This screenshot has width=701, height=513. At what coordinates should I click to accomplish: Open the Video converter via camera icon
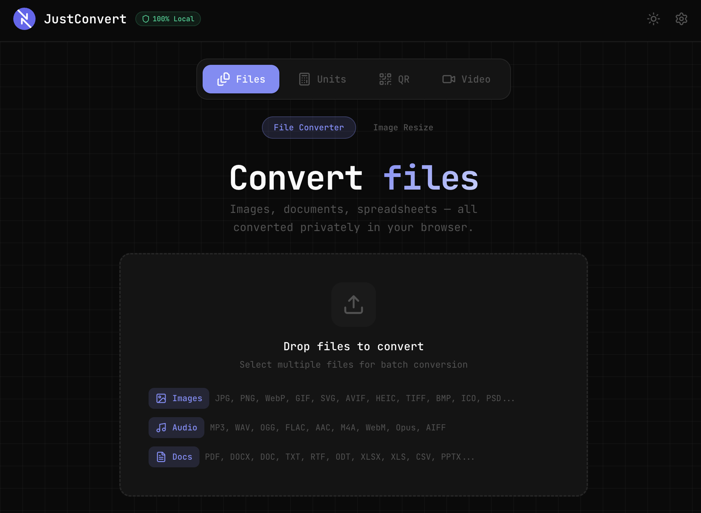point(449,79)
